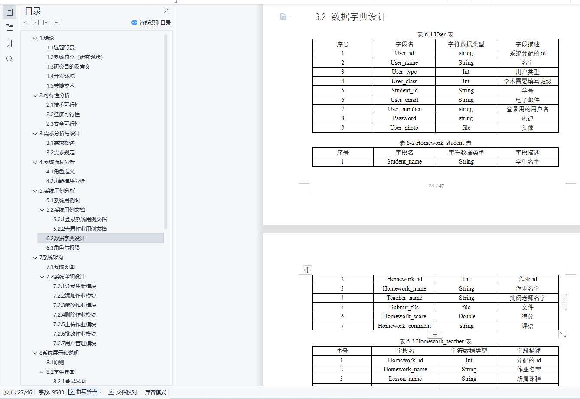Collapse the 7.2系统详细设计 subsection
Viewport: 580px width, 399px height.
pyautogui.click(x=42, y=277)
